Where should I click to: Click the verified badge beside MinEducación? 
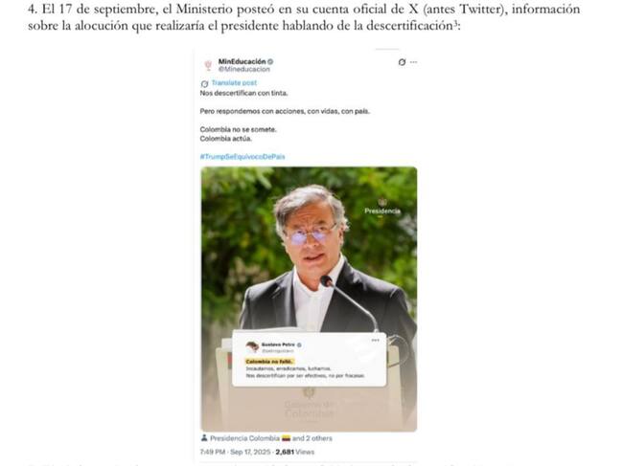270,61
